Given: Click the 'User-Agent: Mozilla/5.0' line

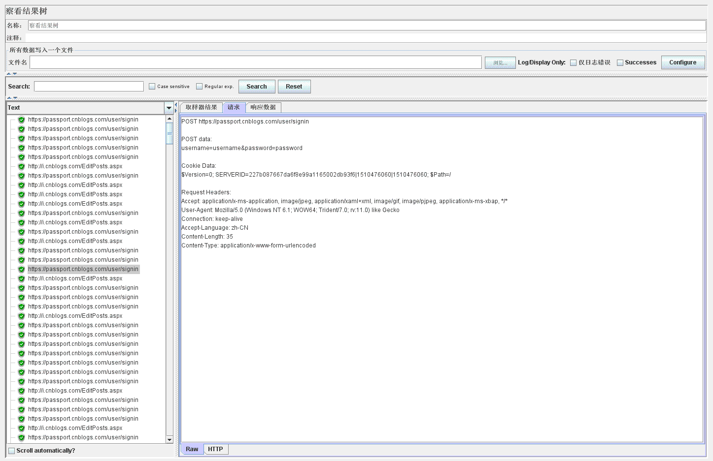Looking at the screenshot, I should [290, 210].
